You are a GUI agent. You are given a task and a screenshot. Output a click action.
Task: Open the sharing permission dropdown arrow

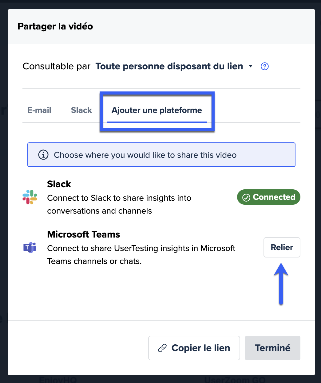click(x=251, y=66)
